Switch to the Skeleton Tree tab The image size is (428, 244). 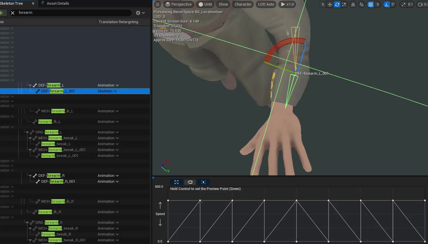(x=12, y=4)
